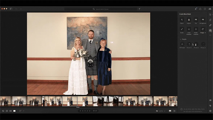
Task: Create a Select Subject mask
Action: pyautogui.click(x=189, y=20)
